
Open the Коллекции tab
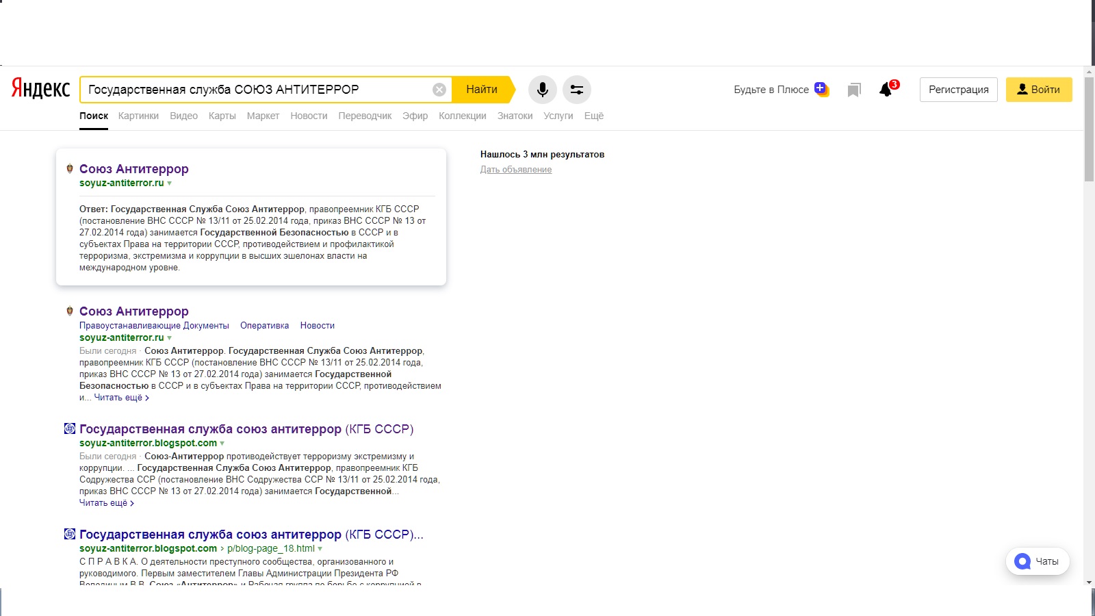pyautogui.click(x=463, y=116)
